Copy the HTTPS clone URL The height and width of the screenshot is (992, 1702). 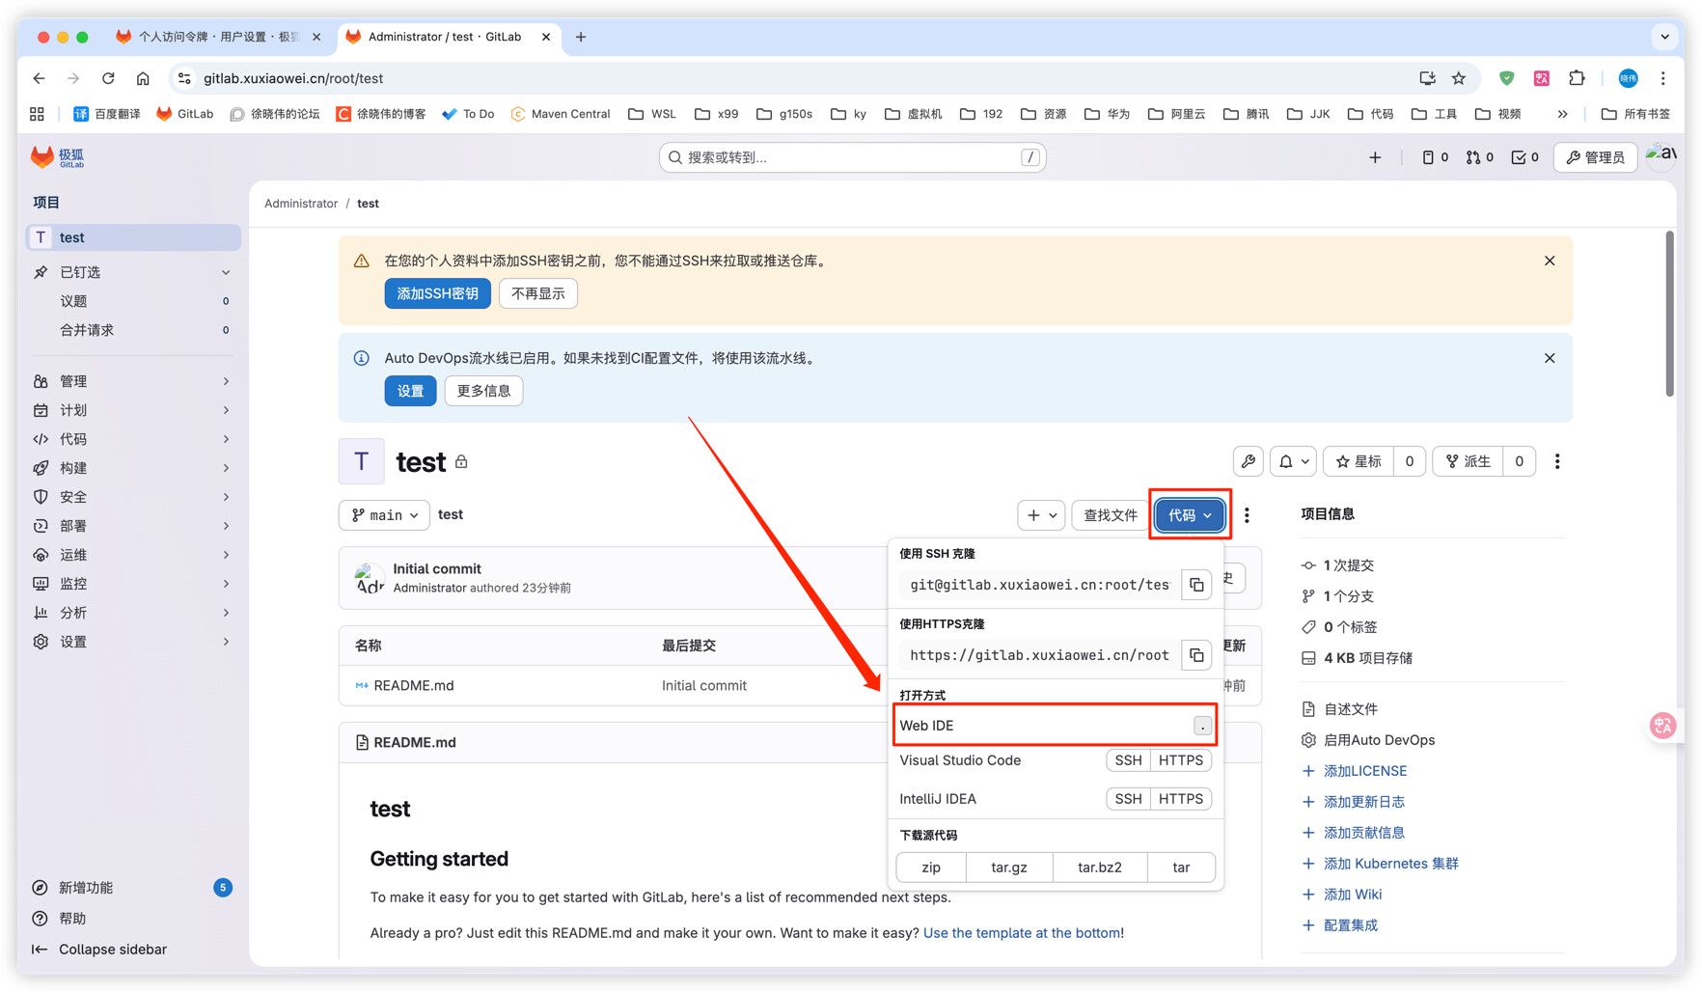[1196, 655]
